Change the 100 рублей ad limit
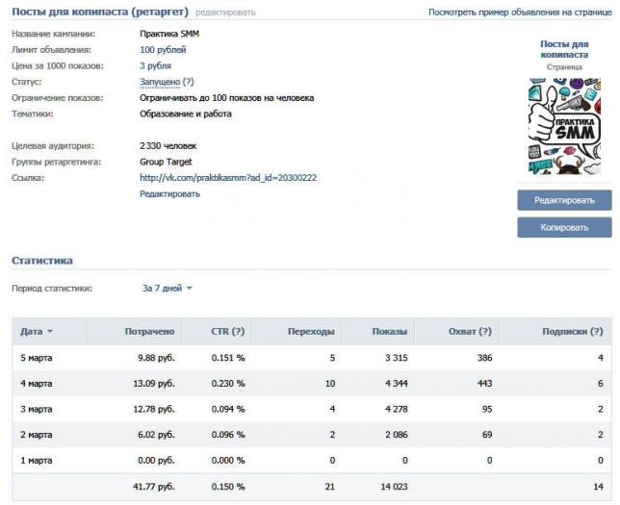 pos(163,50)
